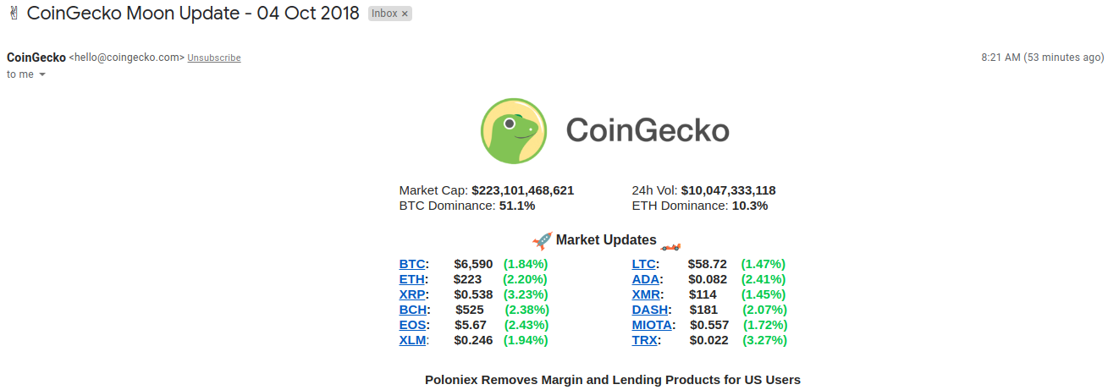Click the CoinGecko gecko logo icon
This screenshot has height=390, width=1108.
(514, 130)
